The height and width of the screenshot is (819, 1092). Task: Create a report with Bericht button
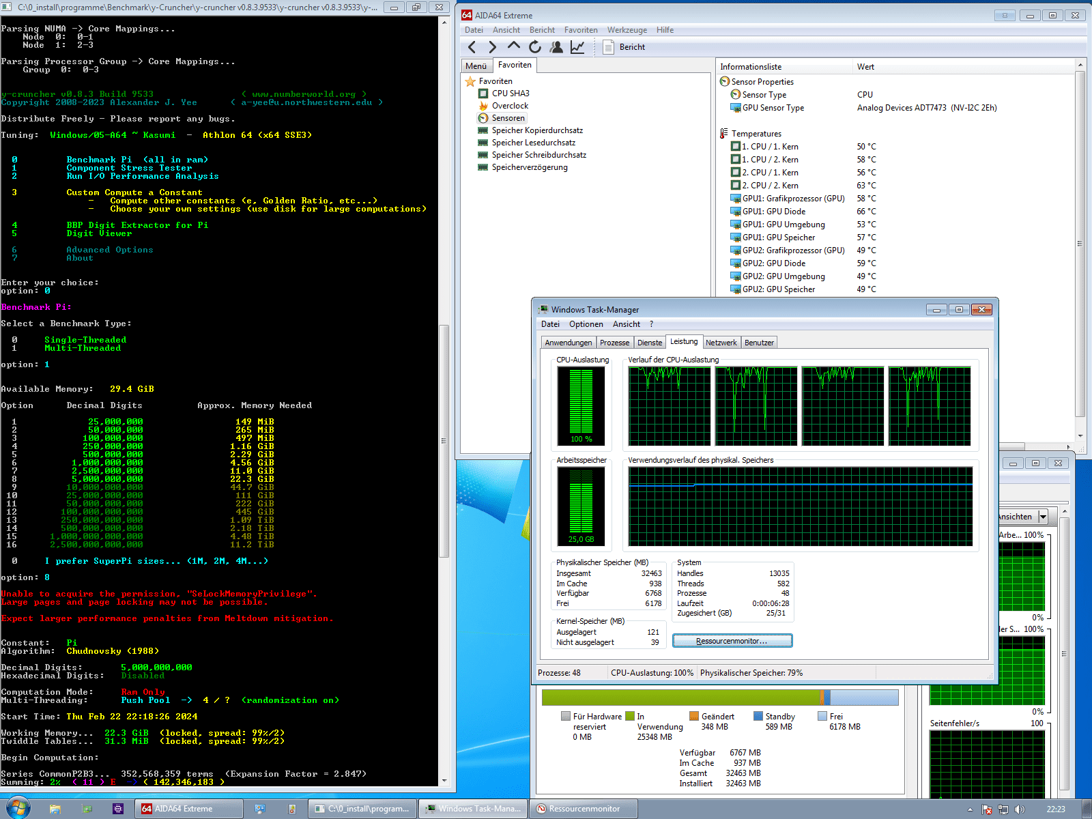(x=624, y=47)
